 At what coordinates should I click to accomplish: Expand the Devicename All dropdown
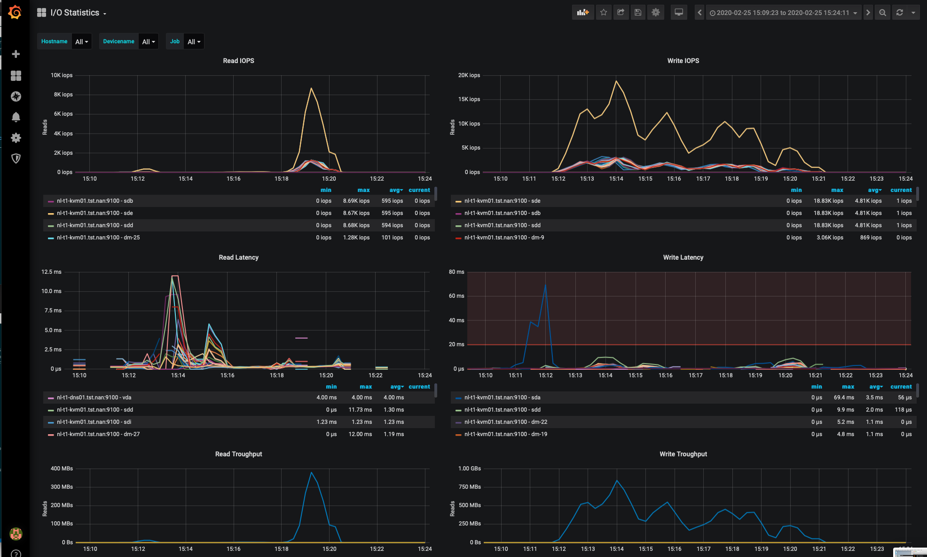(x=149, y=42)
